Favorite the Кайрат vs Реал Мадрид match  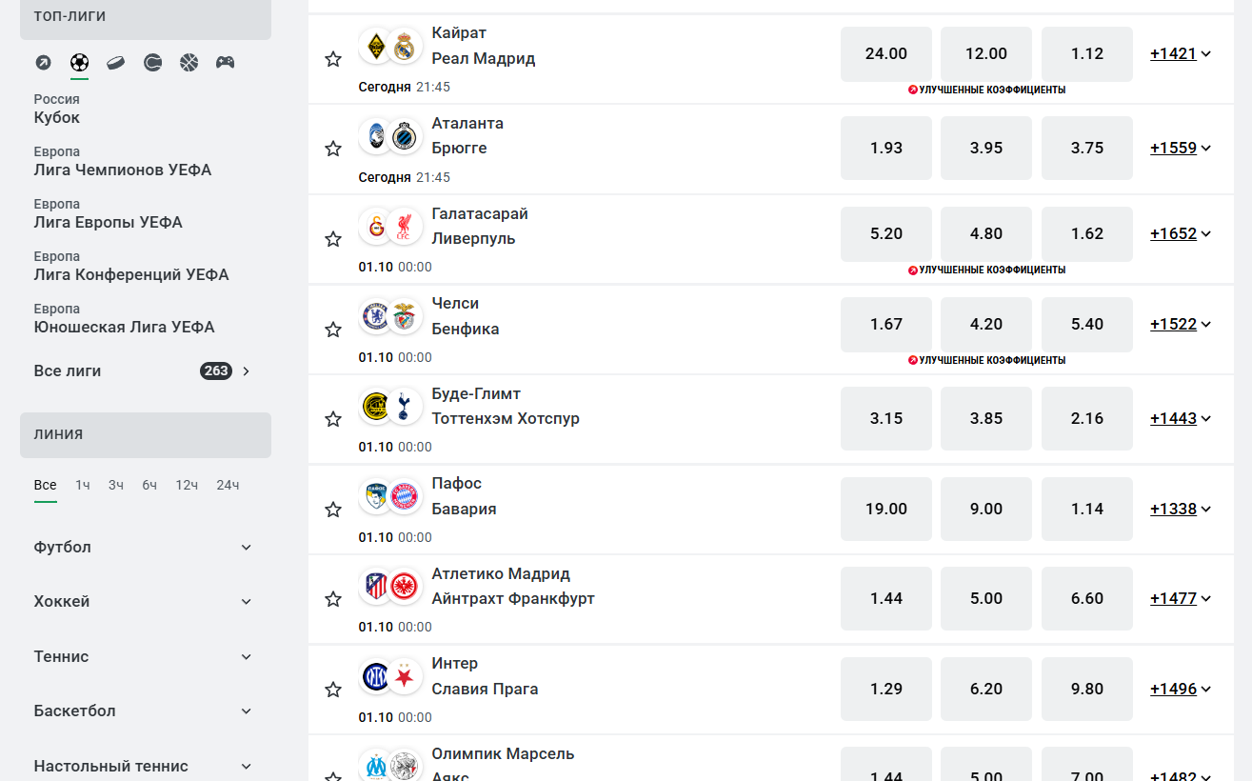coord(333,59)
